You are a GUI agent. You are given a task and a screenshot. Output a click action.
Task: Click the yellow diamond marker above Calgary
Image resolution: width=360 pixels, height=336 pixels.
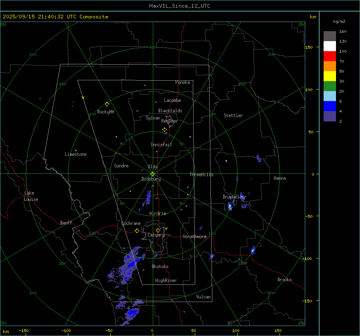158,230
